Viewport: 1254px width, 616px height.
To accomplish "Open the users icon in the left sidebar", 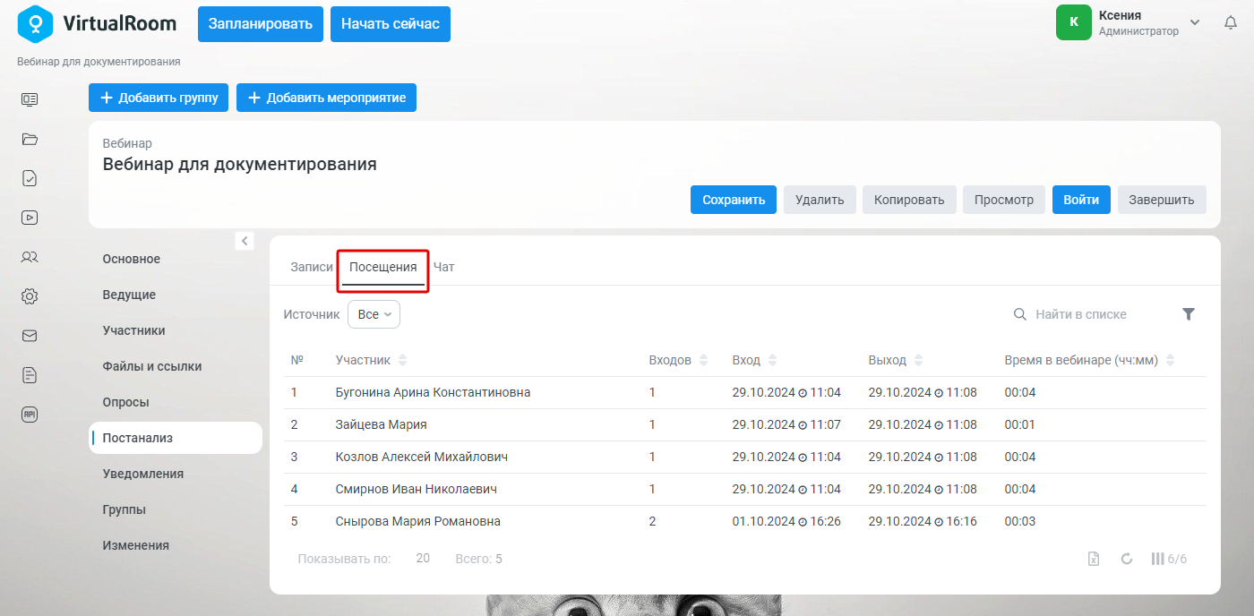I will click(30, 257).
